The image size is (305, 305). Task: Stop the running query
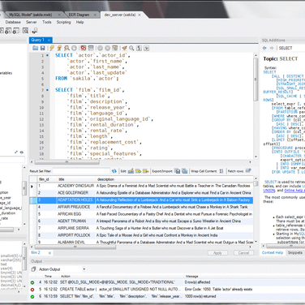click(x=74, y=48)
